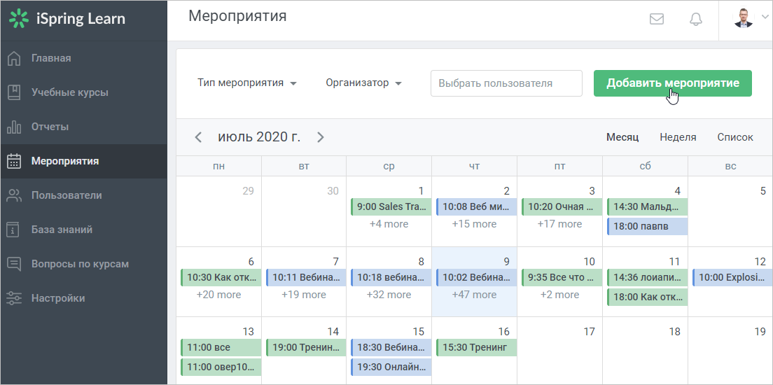Click the Выбрать пользователя field

(x=506, y=83)
